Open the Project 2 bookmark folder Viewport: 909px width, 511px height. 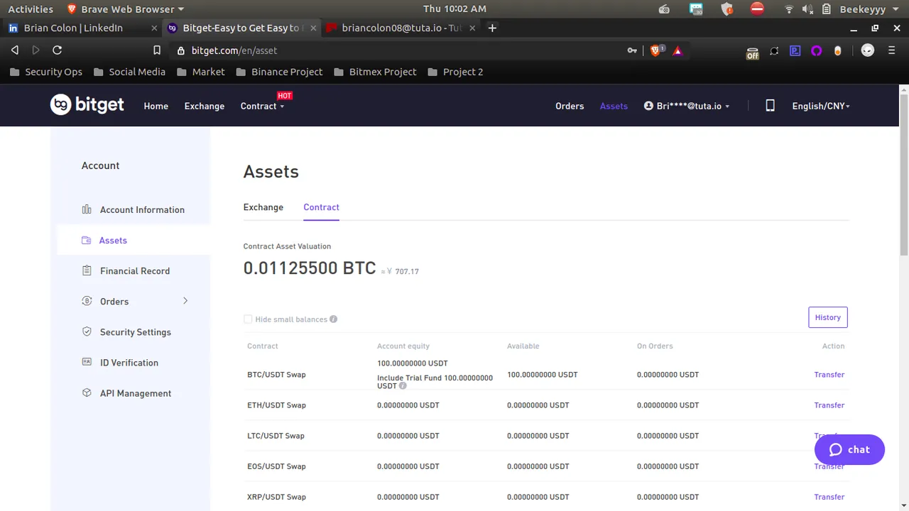pyautogui.click(x=454, y=72)
